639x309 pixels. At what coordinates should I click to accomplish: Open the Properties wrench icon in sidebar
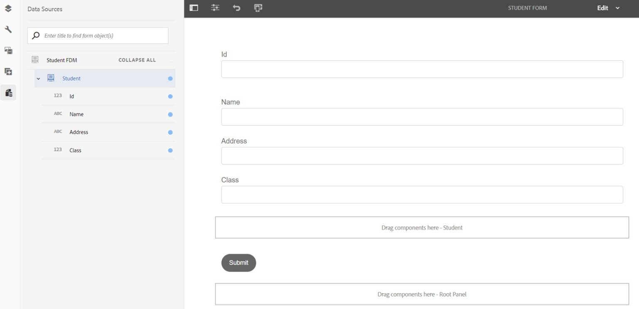pos(8,30)
